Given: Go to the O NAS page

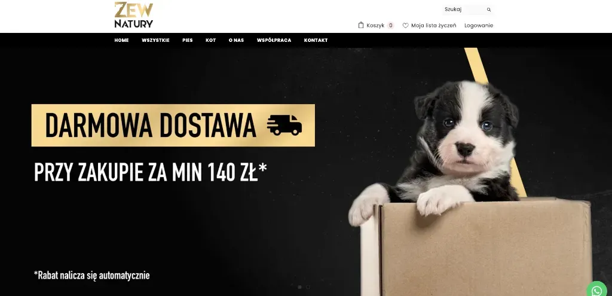Looking at the screenshot, I should (x=236, y=40).
